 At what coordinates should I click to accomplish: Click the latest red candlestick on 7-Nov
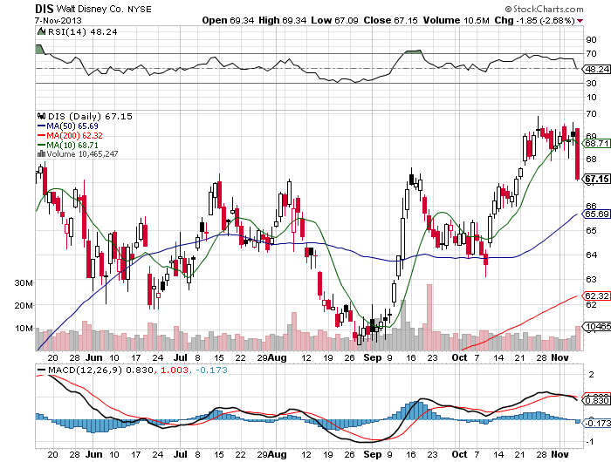click(578, 154)
